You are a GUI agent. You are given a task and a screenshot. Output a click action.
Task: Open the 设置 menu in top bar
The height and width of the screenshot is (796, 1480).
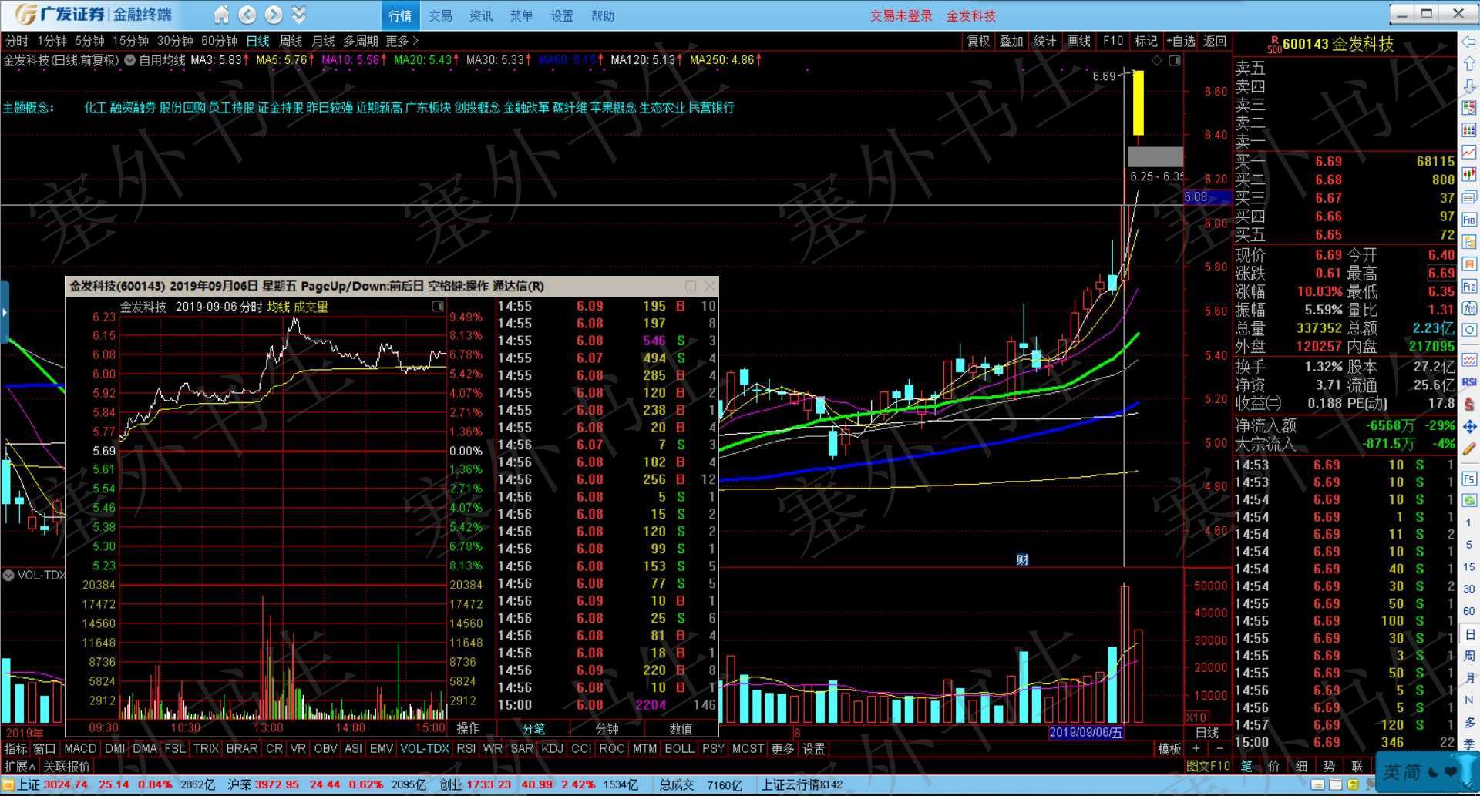pyautogui.click(x=562, y=15)
